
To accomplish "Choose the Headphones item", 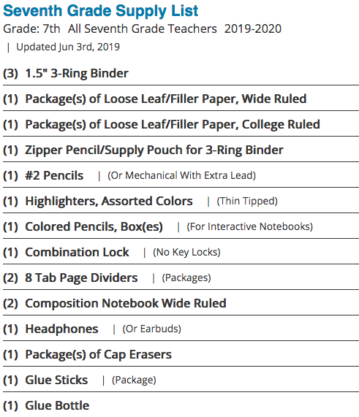I will click(x=61, y=329).
